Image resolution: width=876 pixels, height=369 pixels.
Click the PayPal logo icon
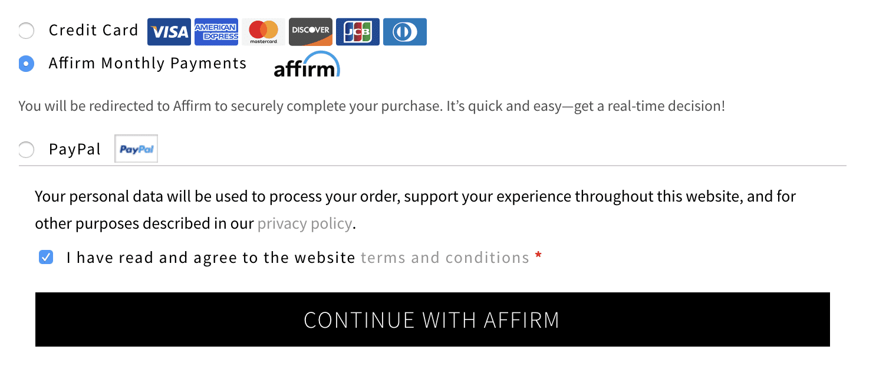tap(136, 149)
